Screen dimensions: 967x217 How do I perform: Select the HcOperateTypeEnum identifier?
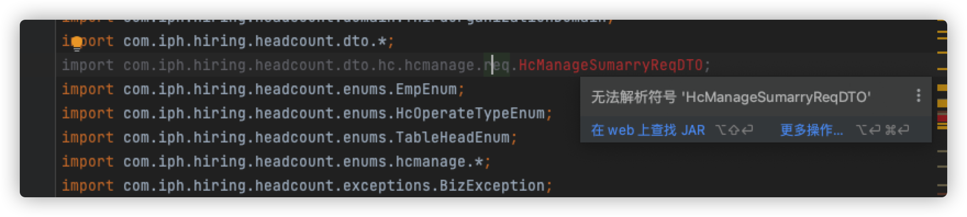click(x=470, y=113)
